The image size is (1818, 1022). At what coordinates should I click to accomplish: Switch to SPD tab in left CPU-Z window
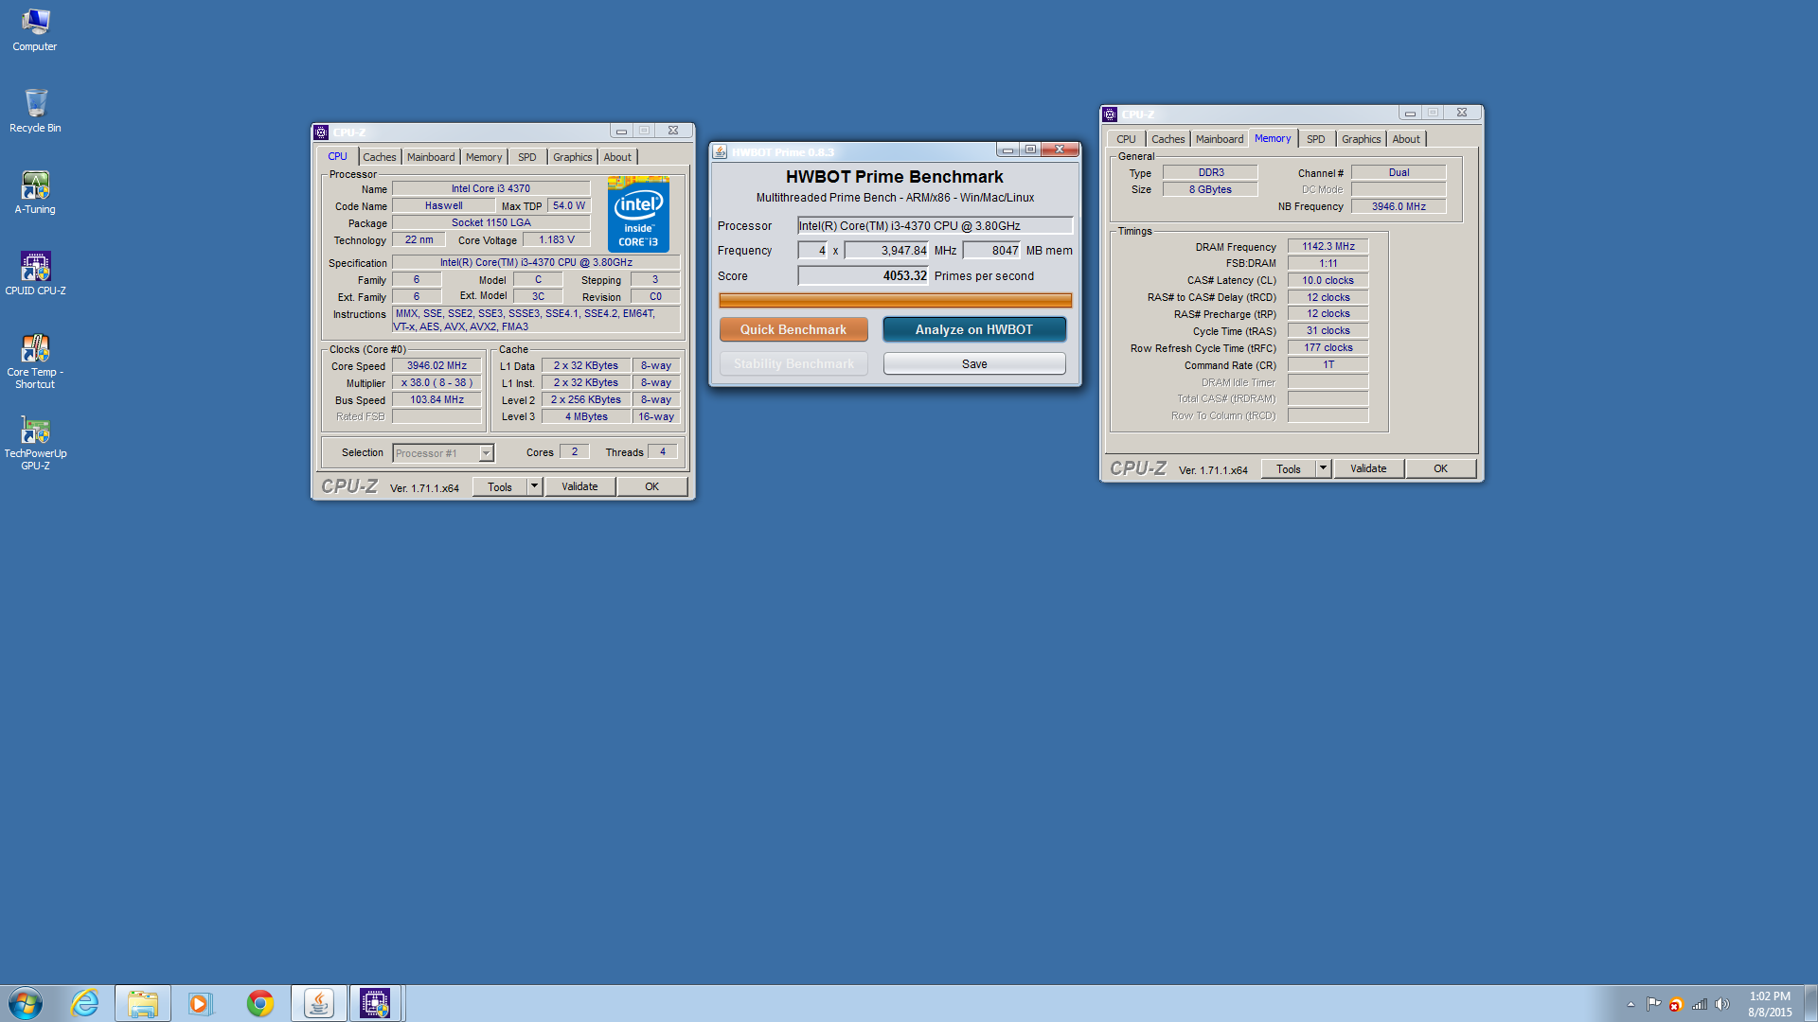pos(527,157)
